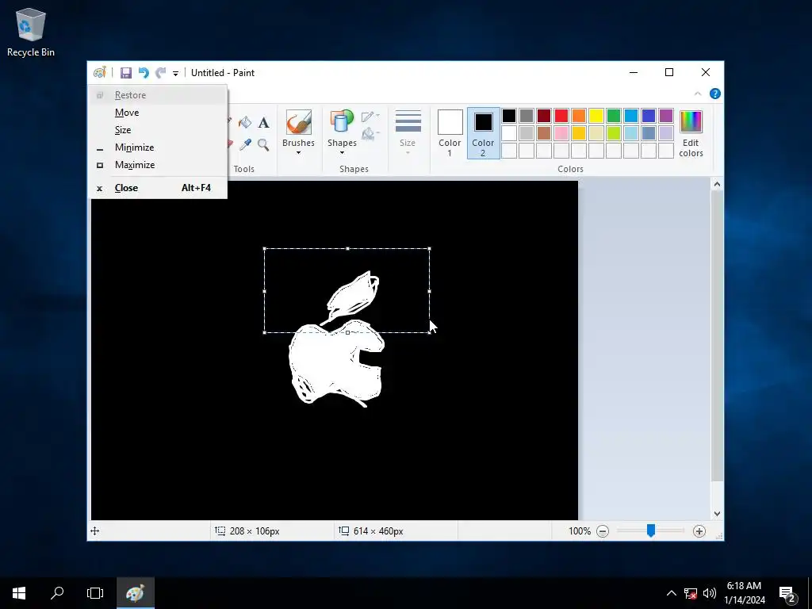Pick the white palette swatch in second row

tap(509, 133)
